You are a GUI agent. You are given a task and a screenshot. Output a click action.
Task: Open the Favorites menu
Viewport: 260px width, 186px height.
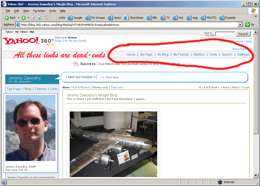click(39, 11)
